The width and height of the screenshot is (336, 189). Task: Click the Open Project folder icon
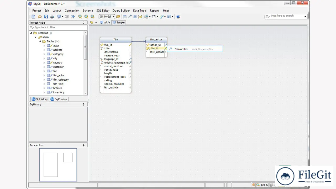[x=40, y=17]
